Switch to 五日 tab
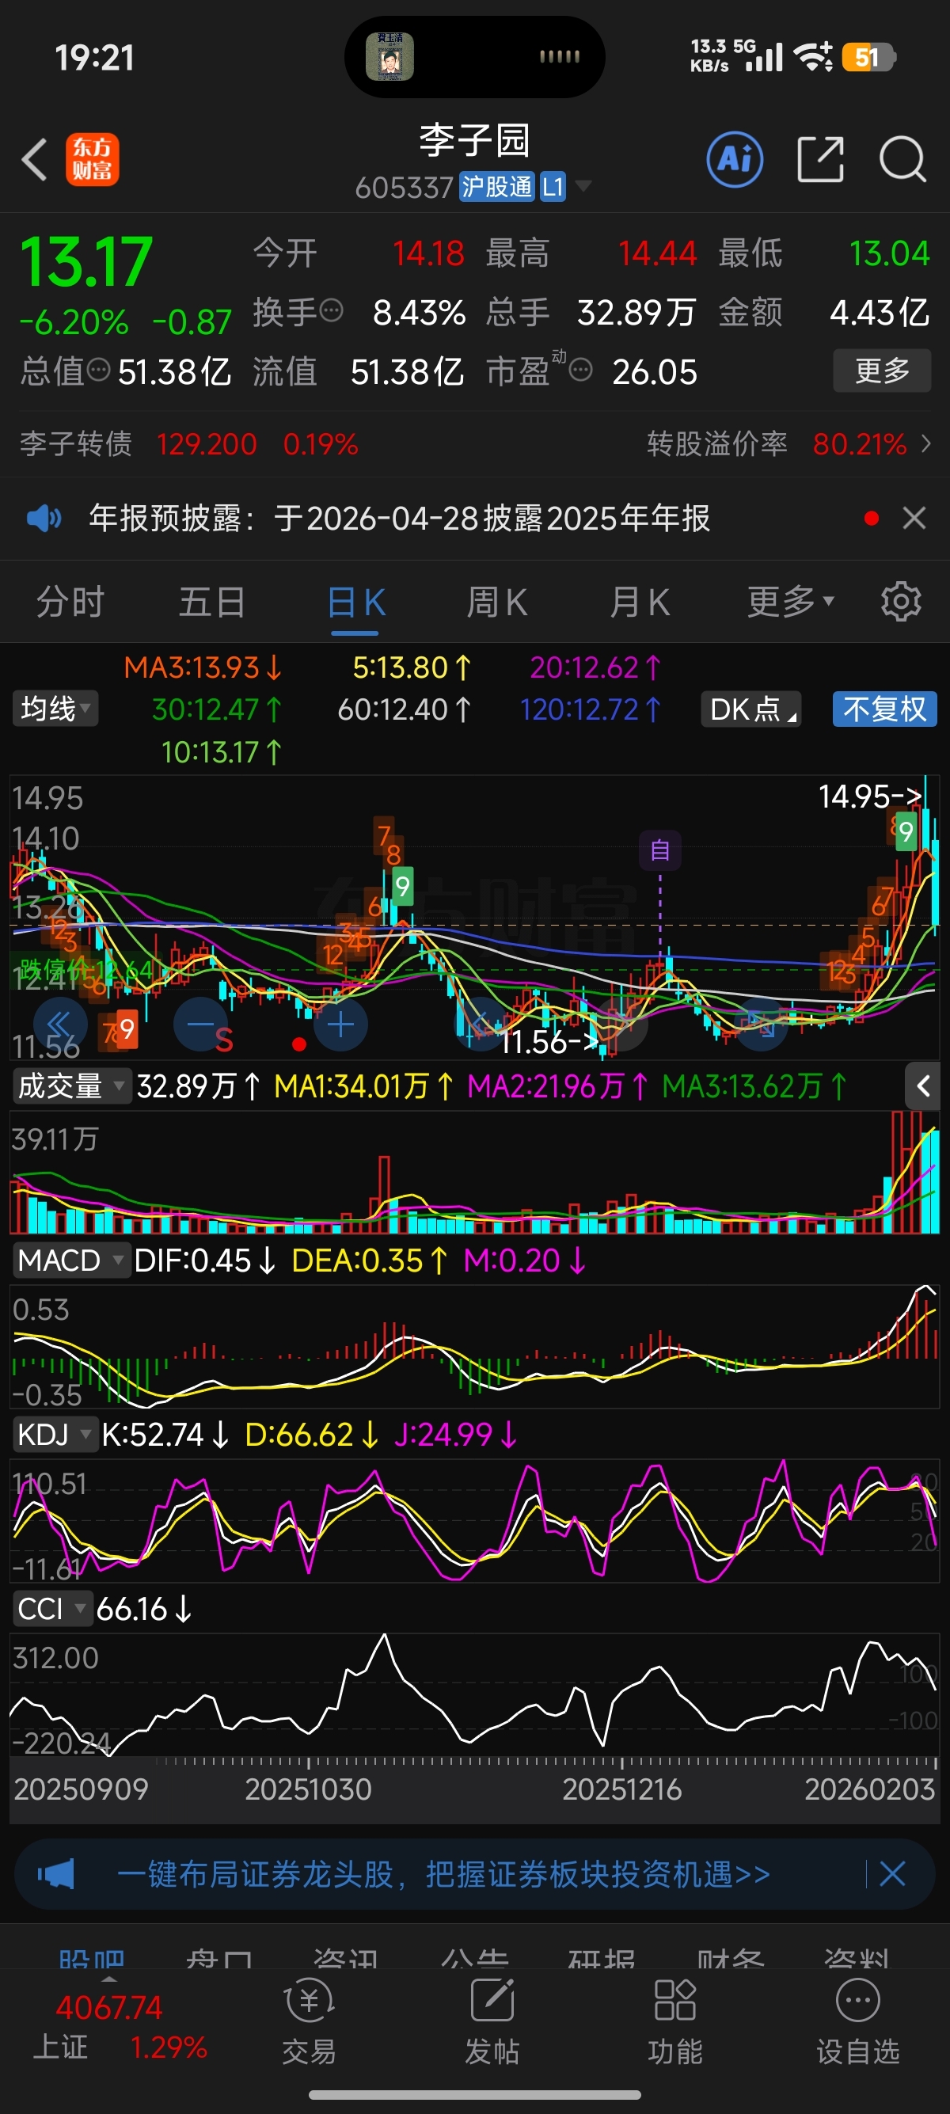950x2114 pixels. [x=211, y=602]
